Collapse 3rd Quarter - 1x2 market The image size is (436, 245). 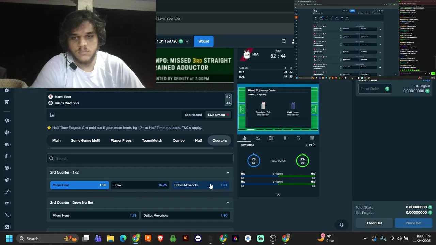coord(228,173)
